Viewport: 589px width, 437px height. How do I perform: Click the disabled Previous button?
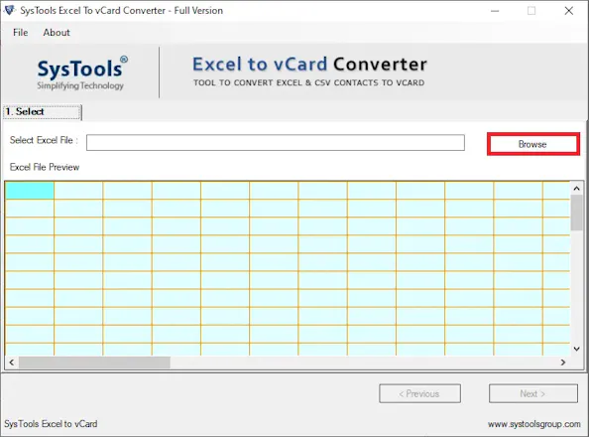[x=419, y=393]
